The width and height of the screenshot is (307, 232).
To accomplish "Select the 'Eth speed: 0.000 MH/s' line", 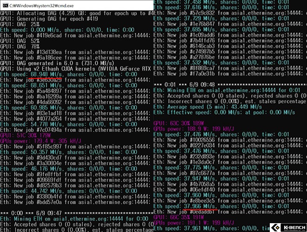I will coord(67,30).
